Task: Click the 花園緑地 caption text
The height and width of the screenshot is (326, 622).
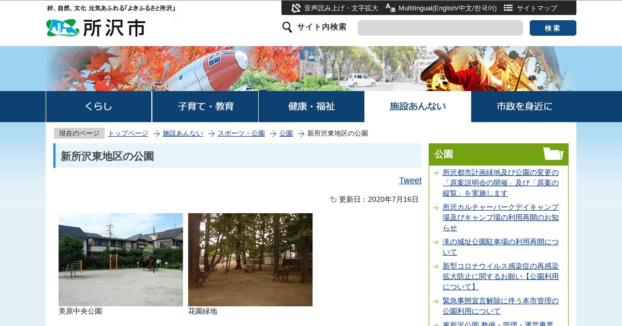Action: point(203,311)
